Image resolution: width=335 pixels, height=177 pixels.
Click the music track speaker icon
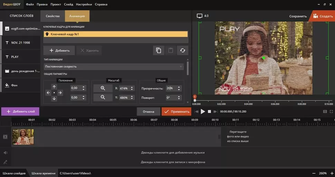(5, 153)
